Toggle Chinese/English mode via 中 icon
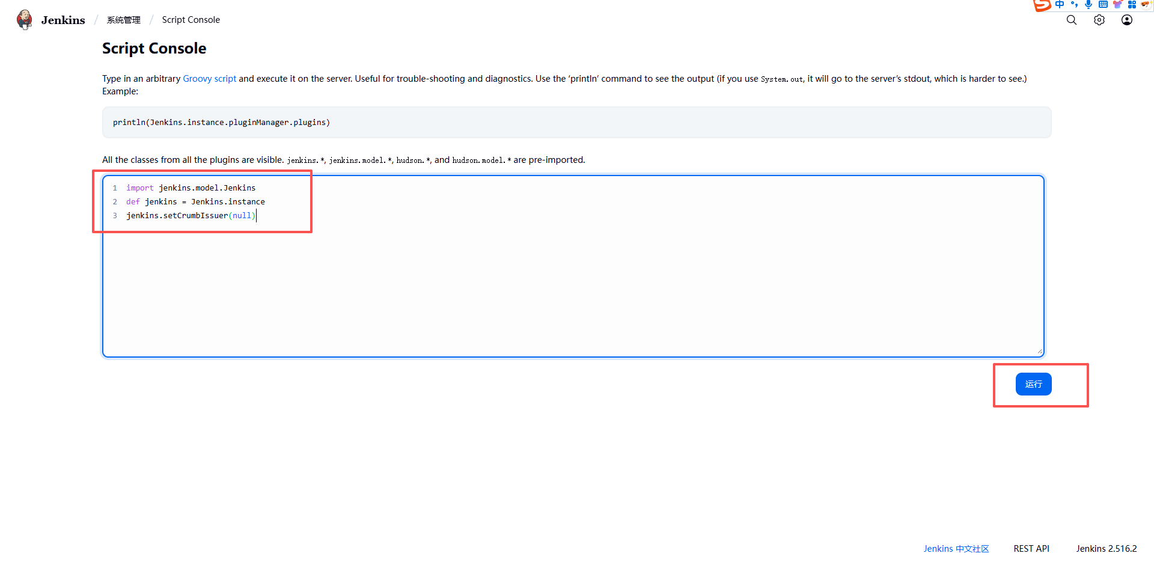This screenshot has width=1154, height=568. tap(1060, 5)
